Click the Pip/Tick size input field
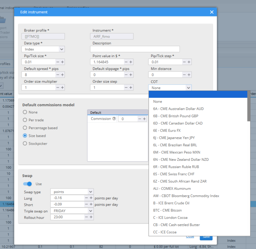Image resolution: width=256 pixels, height=249 pixels. coord(39,62)
